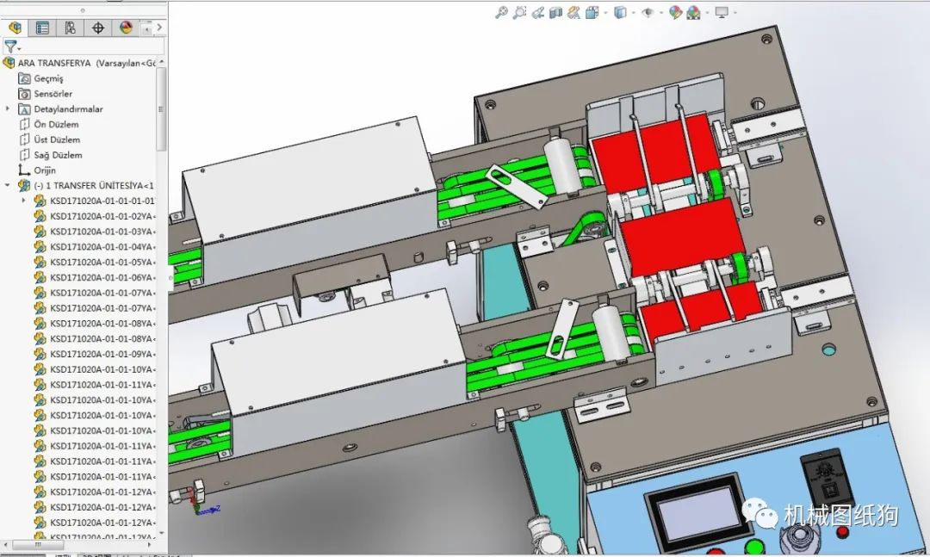Click the feature tree horizontal scrollbar thumb
This screenshot has height=557, width=930.
(x=38, y=545)
